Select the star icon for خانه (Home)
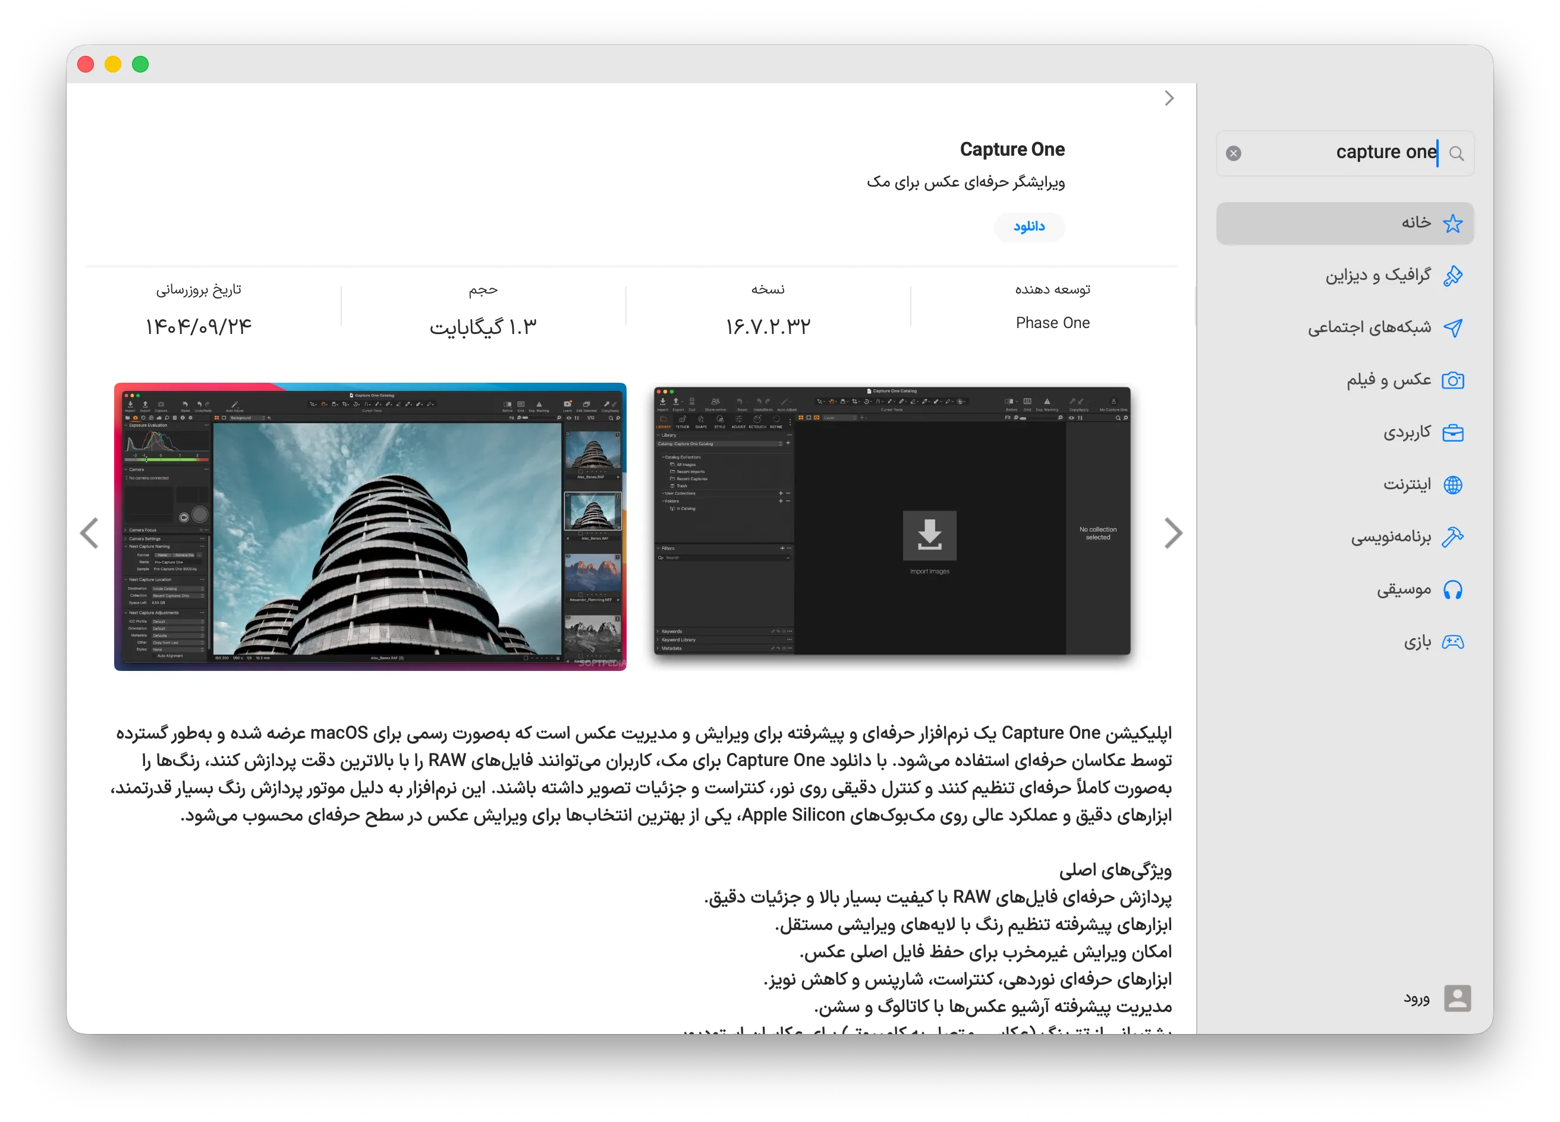The height and width of the screenshot is (1122, 1560). point(1454,223)
